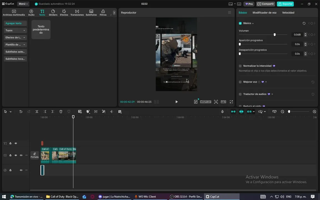Open Subtítulos locales option
Image resolution: width=320 pixels, height=200 pixels.
[x=15, y=59]
